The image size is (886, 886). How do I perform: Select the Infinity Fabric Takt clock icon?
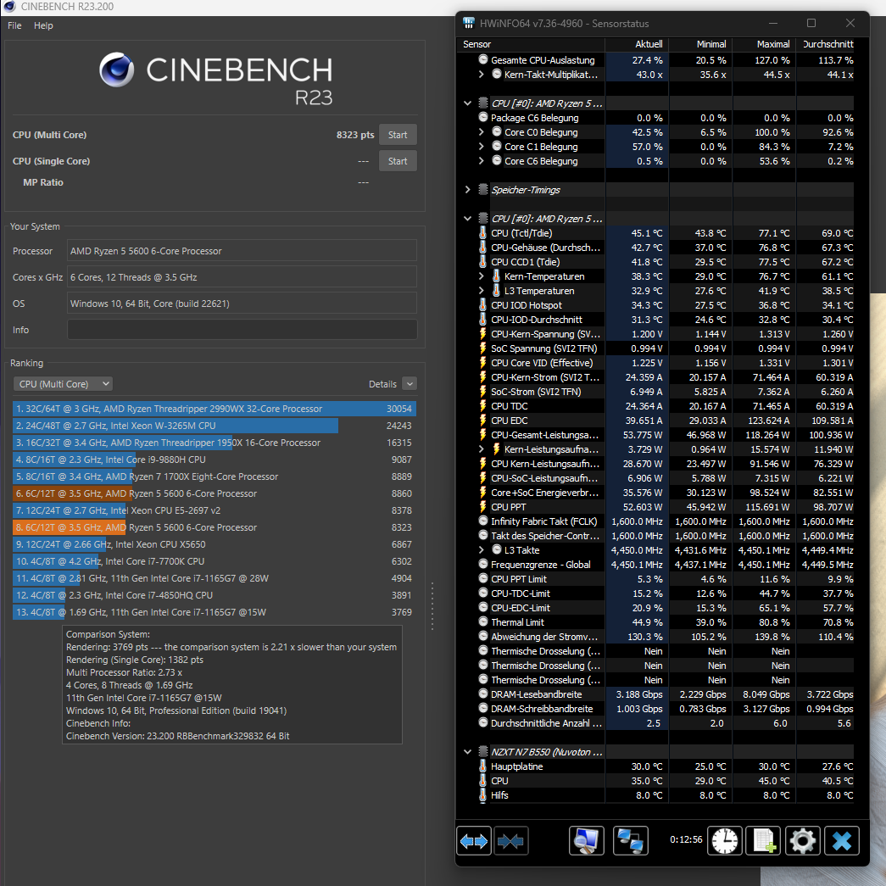click(x=482, y=521)
